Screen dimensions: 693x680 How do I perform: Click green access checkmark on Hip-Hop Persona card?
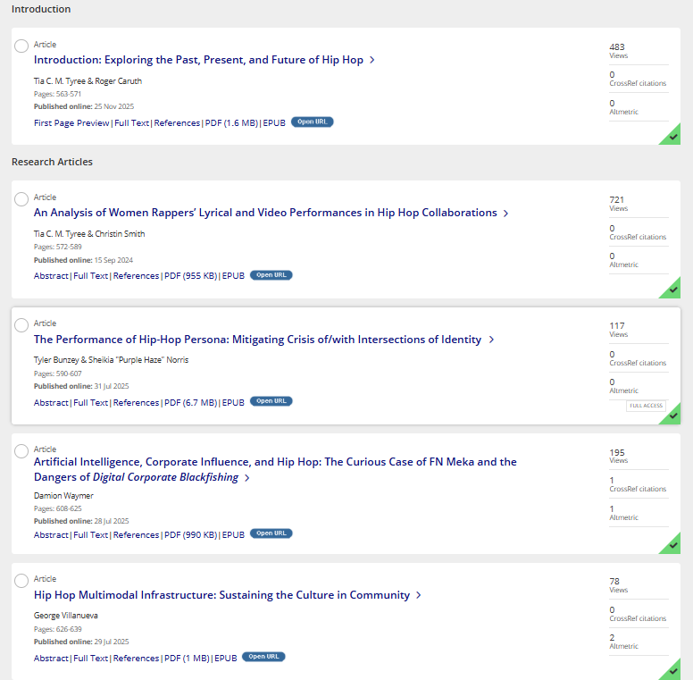(673, 416)
